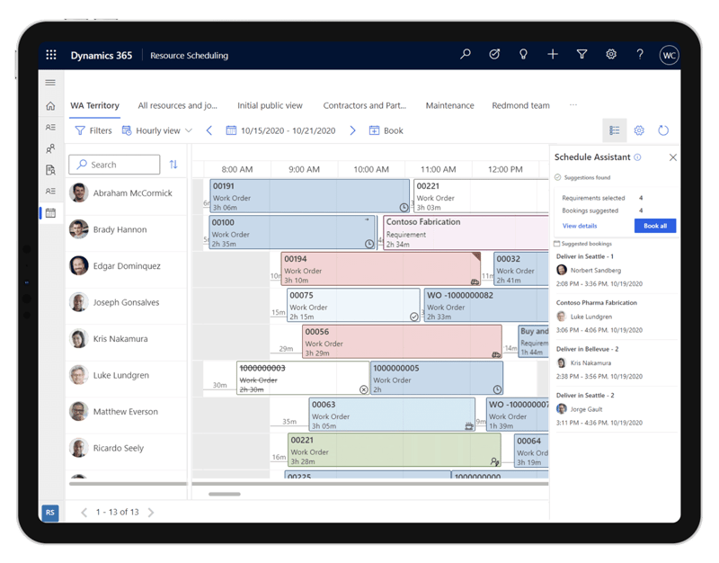Click the View details link
Screen dimensions: 719x563
pyautogui.click(x=580, y=226)
